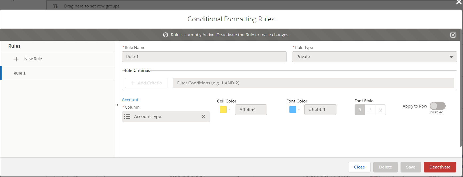Toggle Italic font style
463x177 pixels.
coord(370,110)
